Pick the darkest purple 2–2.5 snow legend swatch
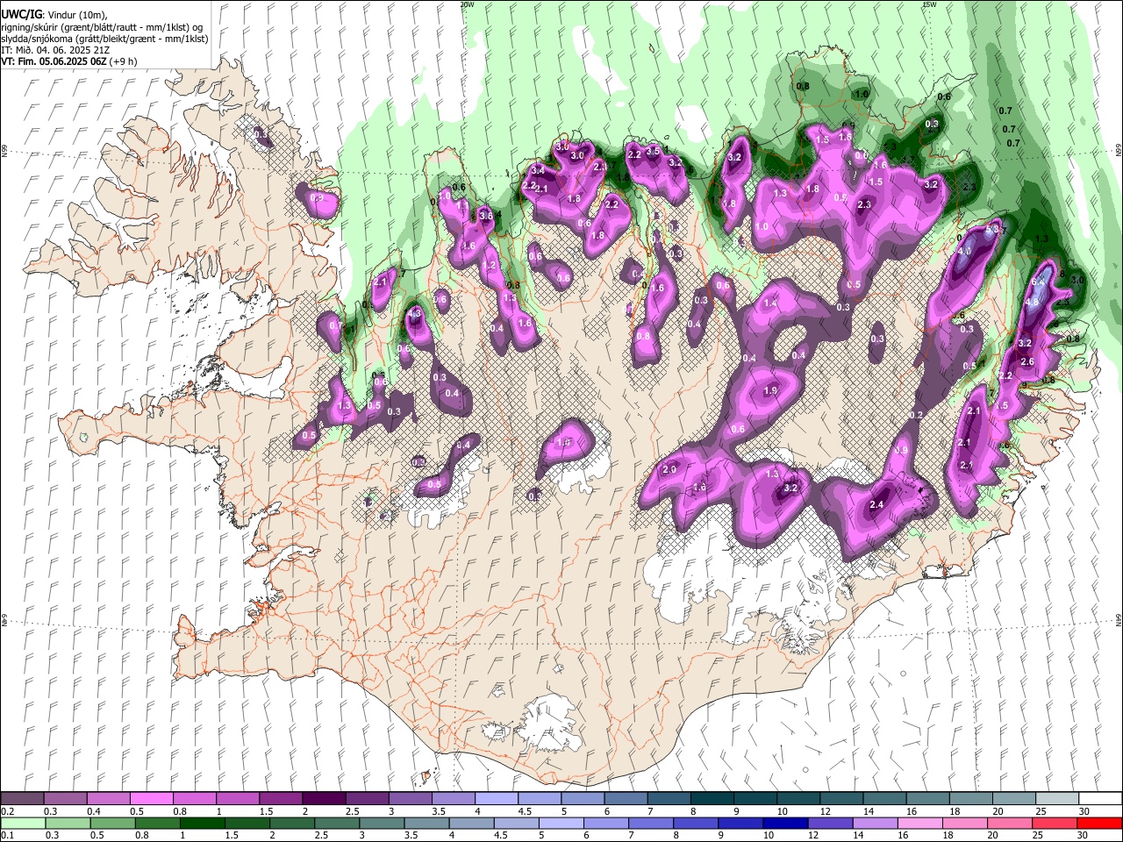The width and height of the screenshot is (1123, 842). pos(324,799)
